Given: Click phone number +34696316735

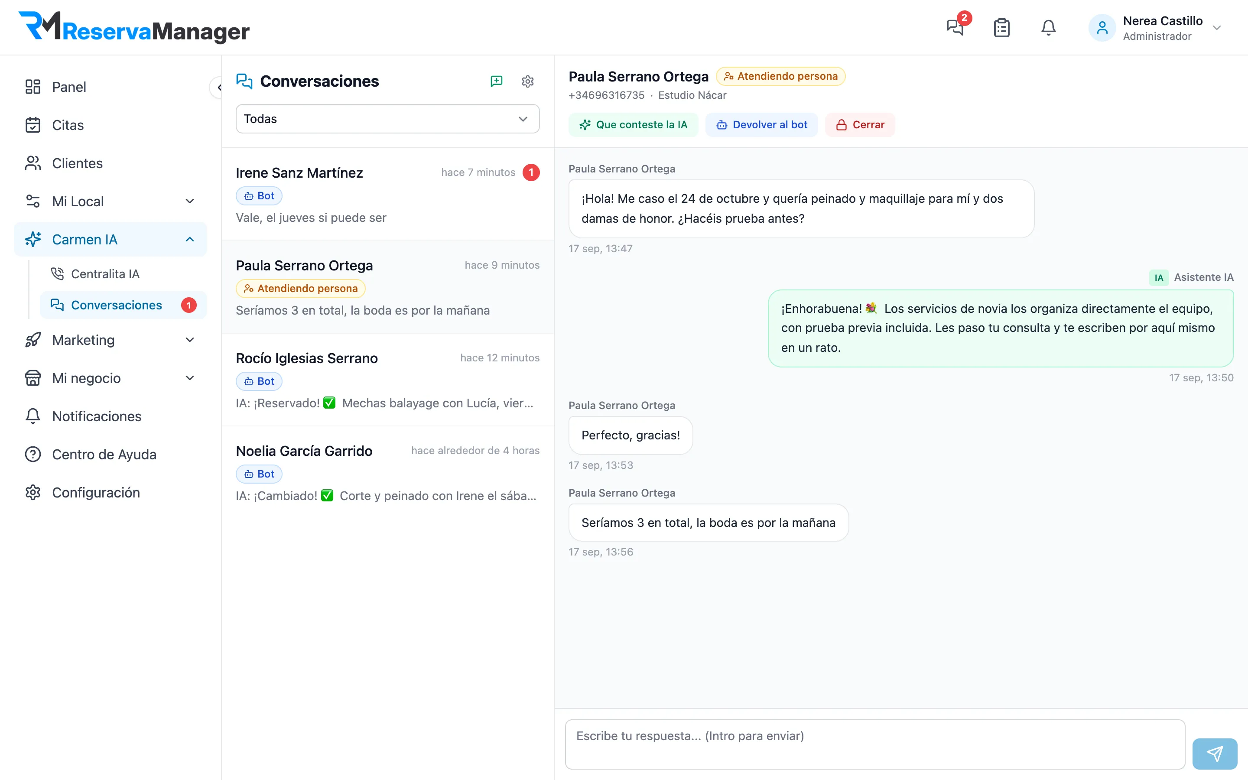Looking at the screenshot, I should pos(607,95).
